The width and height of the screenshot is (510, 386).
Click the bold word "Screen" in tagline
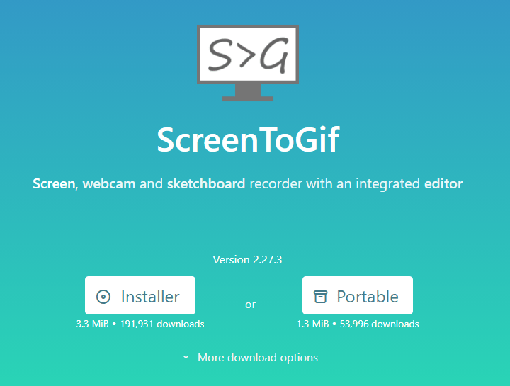(x=54, y=183)
